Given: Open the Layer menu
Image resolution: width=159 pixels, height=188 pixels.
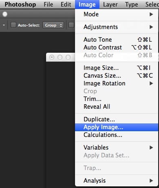Looking at the screenshot, I should (x=110, y=4).
